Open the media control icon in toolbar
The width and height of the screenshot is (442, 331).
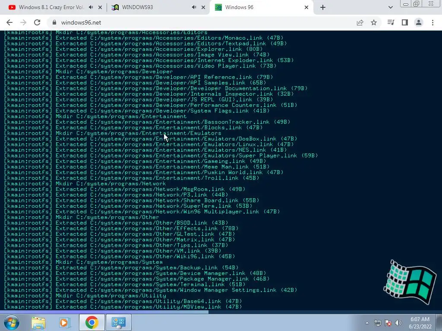coord(391,22)
